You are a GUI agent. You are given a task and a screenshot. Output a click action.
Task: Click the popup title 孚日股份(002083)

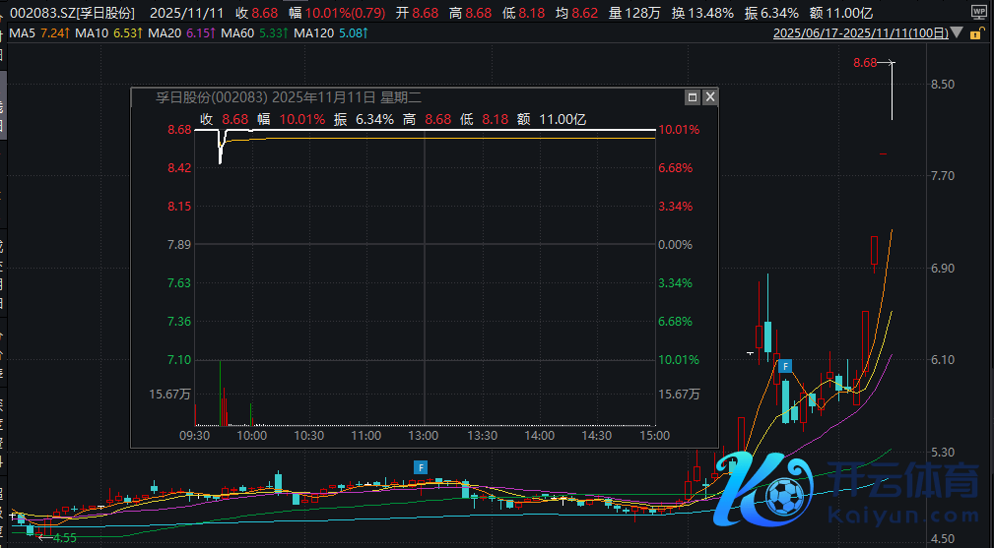tap(212, 97)
